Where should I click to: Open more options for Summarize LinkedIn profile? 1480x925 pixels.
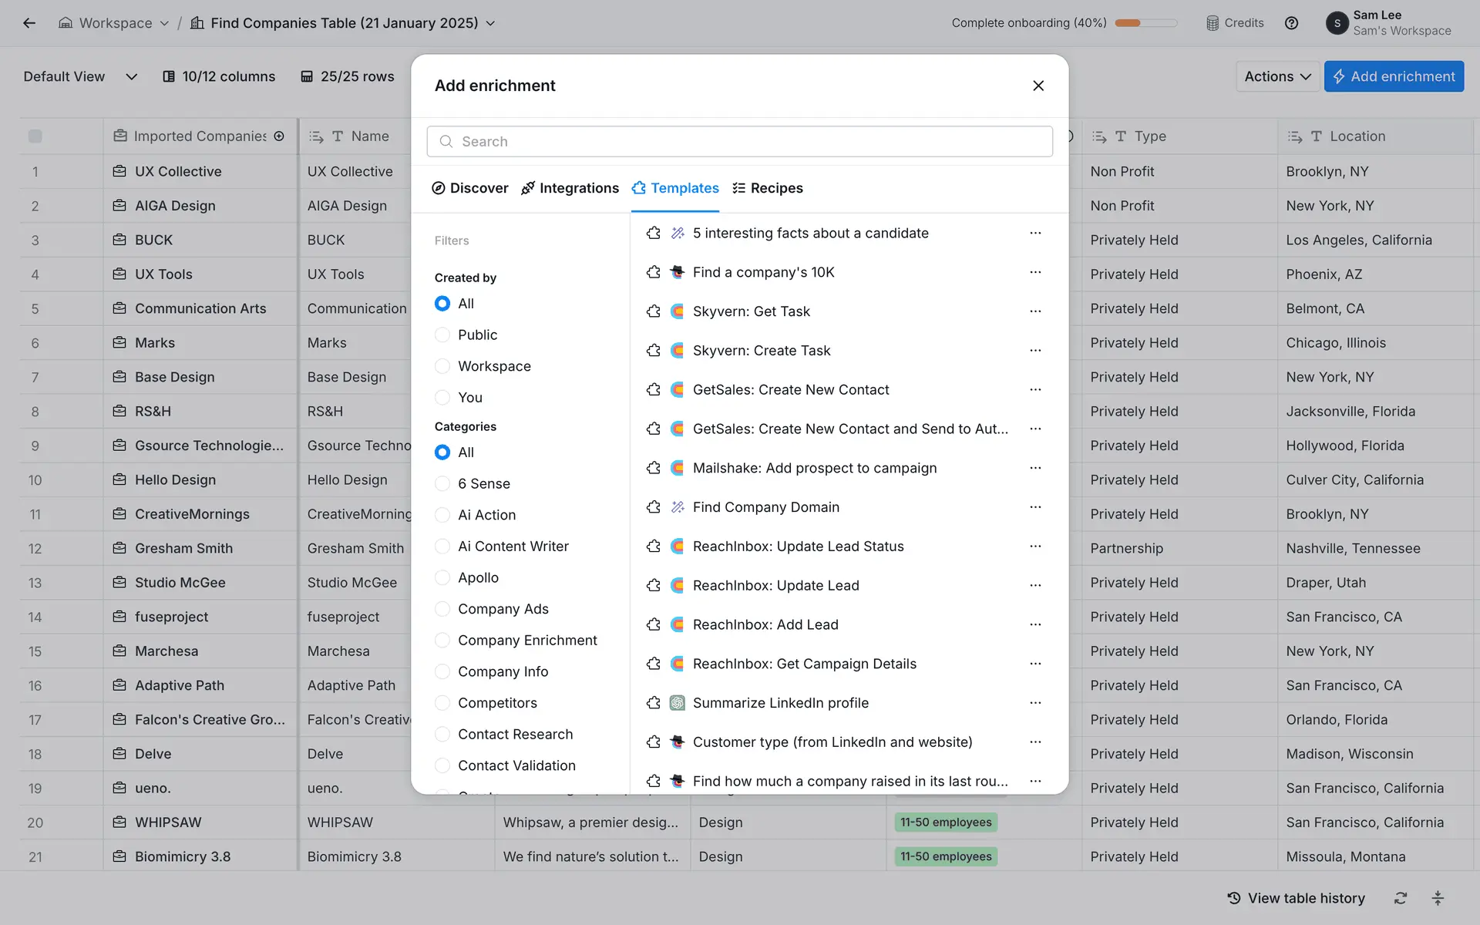coord(1035,703)
